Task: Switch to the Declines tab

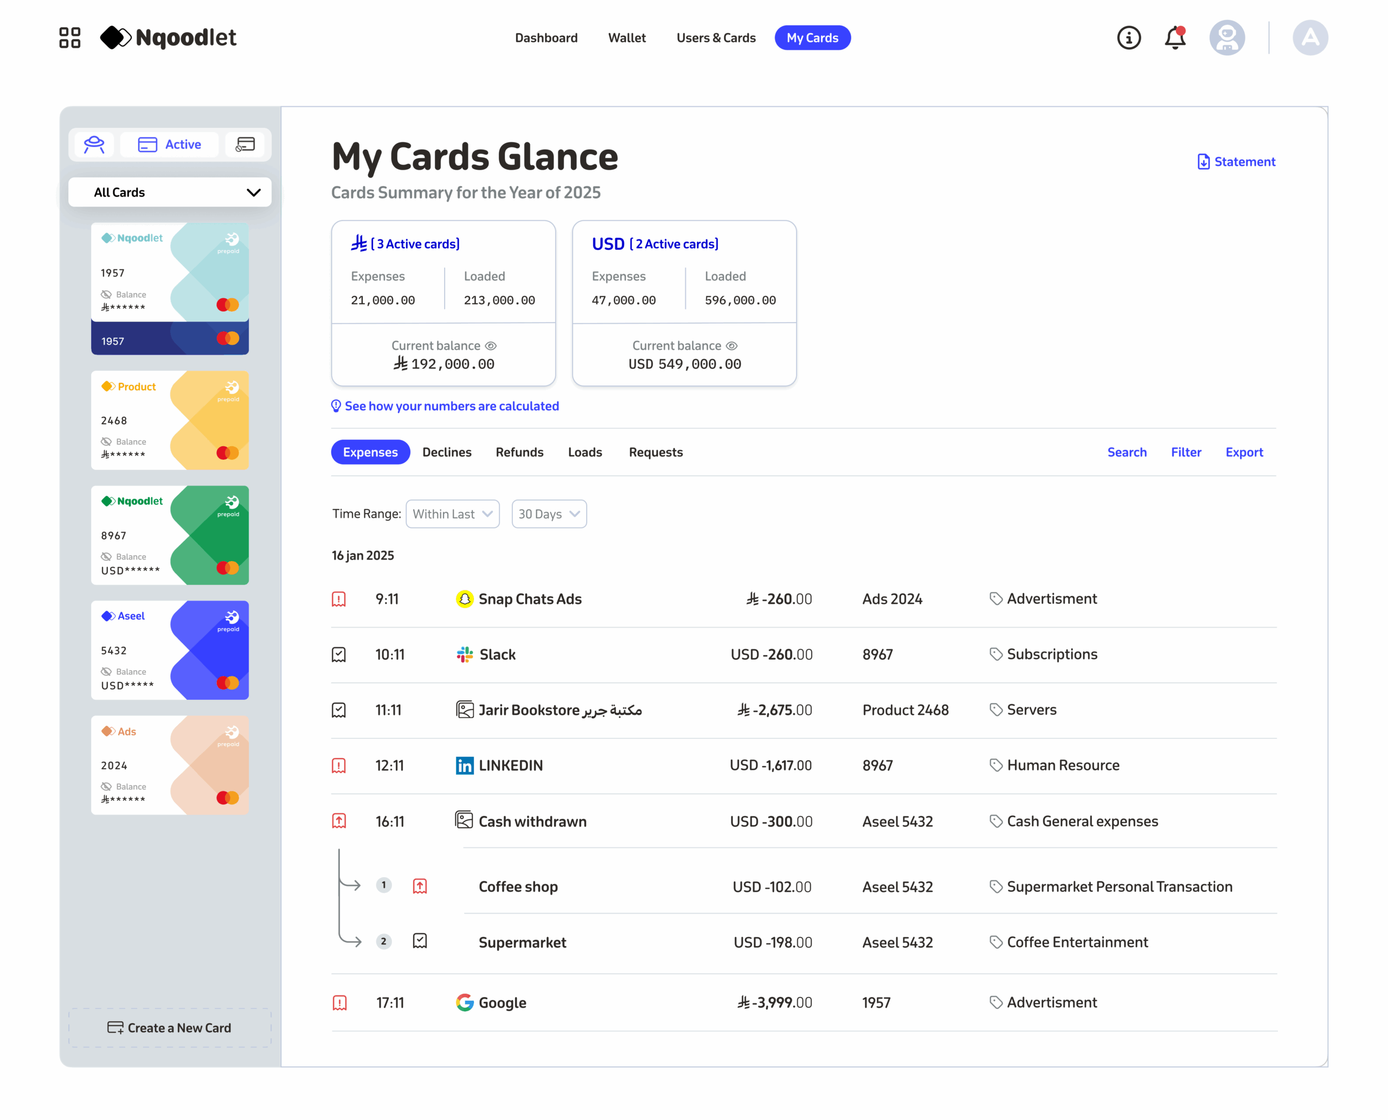Action: (447, 452)
